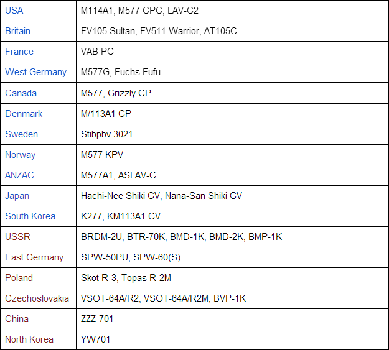
Task: Follow the Japan link
Action: (17, 196)
